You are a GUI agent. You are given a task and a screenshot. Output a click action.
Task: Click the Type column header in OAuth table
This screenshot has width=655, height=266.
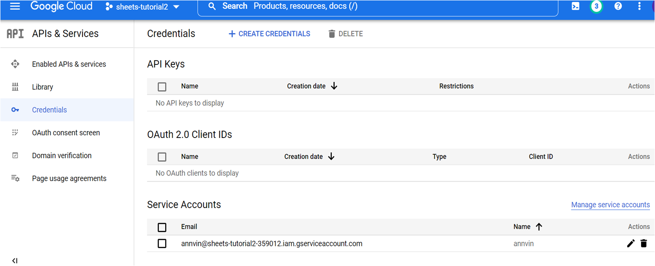tap(439, 157)
